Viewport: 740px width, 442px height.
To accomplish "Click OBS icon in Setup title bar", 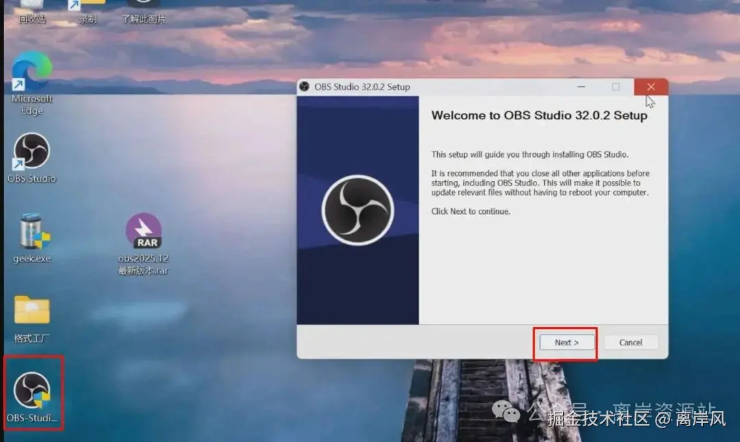I will 304,86.
